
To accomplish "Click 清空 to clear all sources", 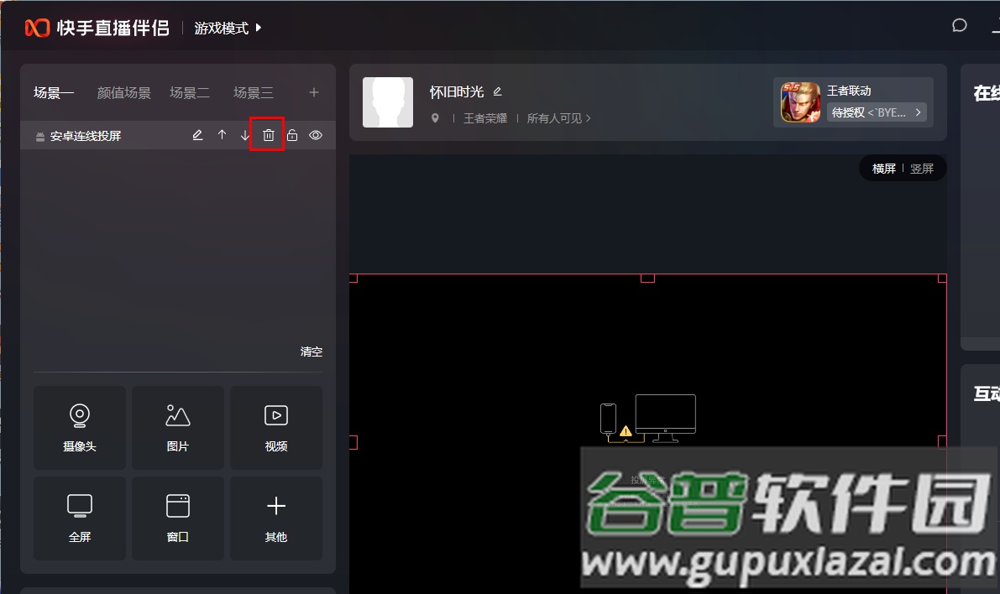I will coord(312,352).
